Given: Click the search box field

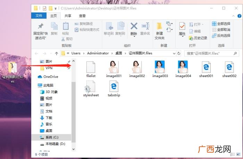Looking at the screenshot, I should [212, 54].
